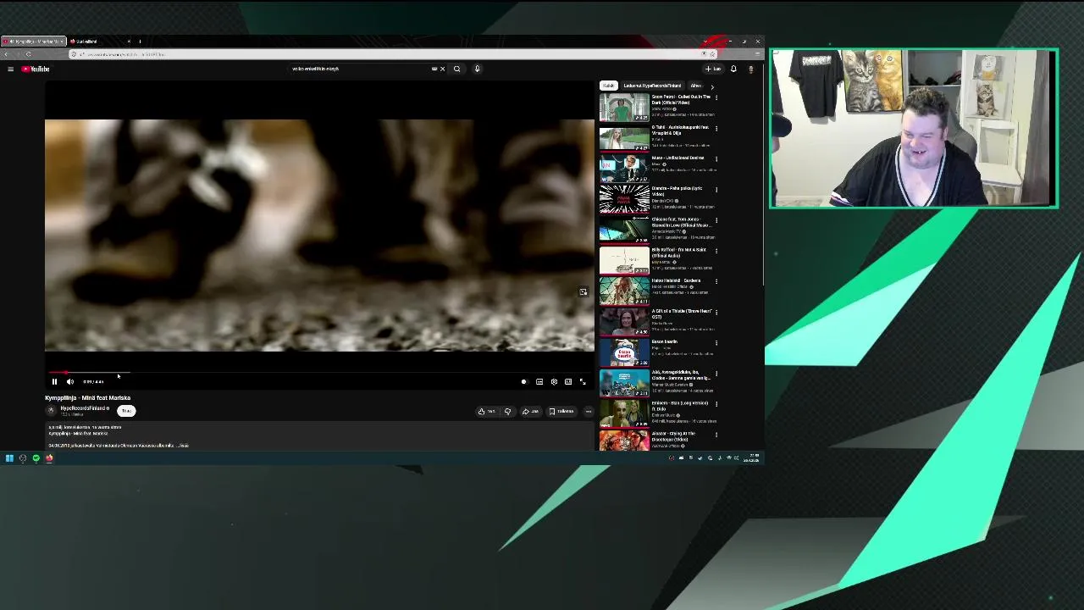The width and height of the screenshot is (1084, 610).
Task: Clear the YouTube search field text
Action: (x=442, y=69)
